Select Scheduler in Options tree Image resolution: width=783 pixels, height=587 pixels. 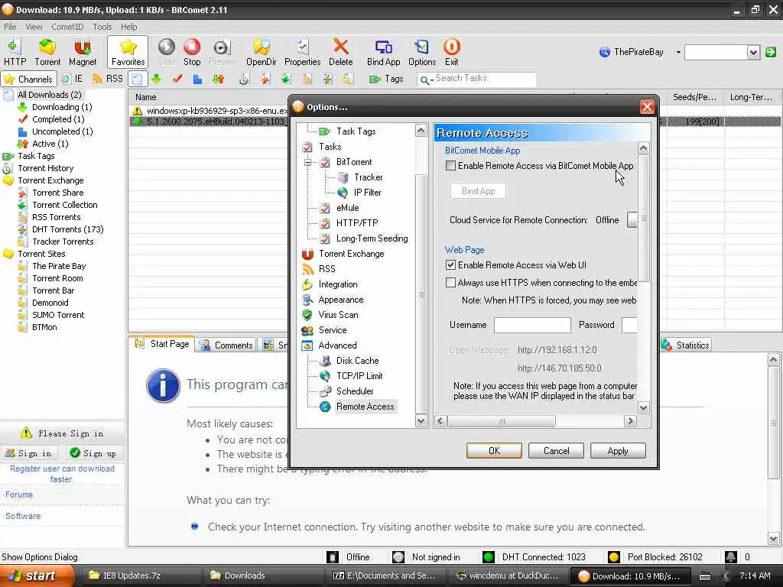tap(355, 391)
